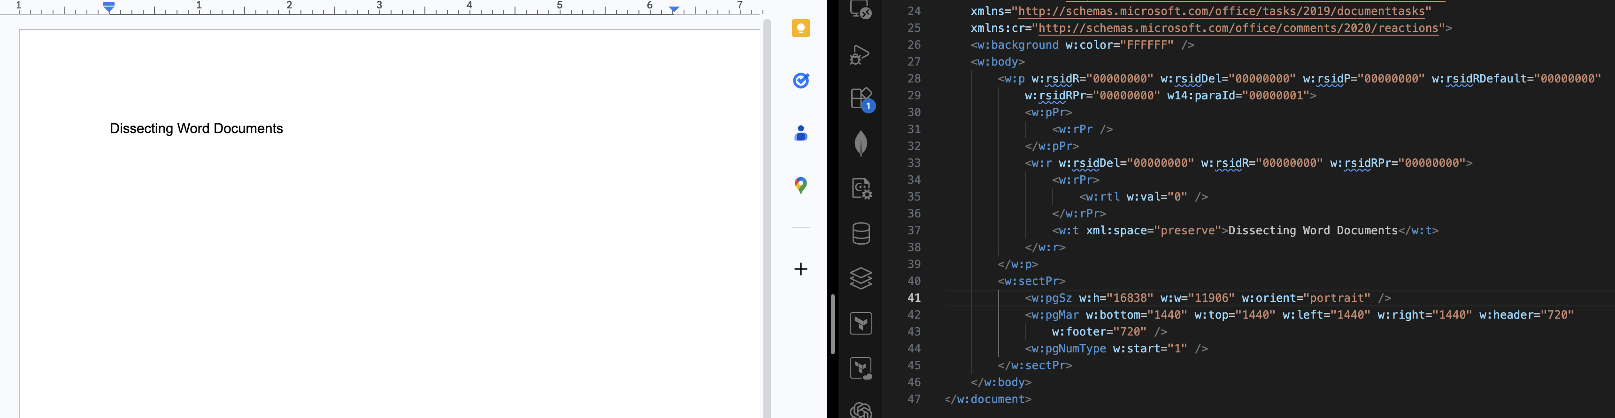Click the VS Code side bar scrollbar thumb
Viewport: 1615px width, 418px height.
click(832, 324)
